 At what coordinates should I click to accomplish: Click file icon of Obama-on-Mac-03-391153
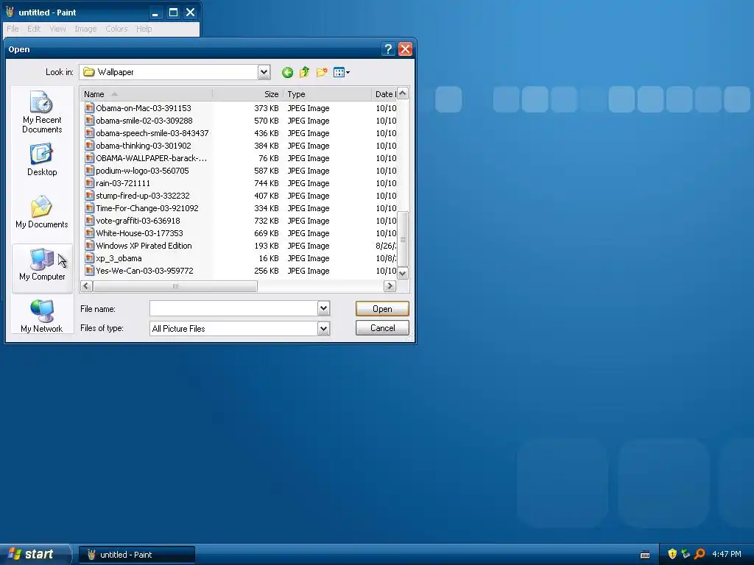click(x=89, y=108)
